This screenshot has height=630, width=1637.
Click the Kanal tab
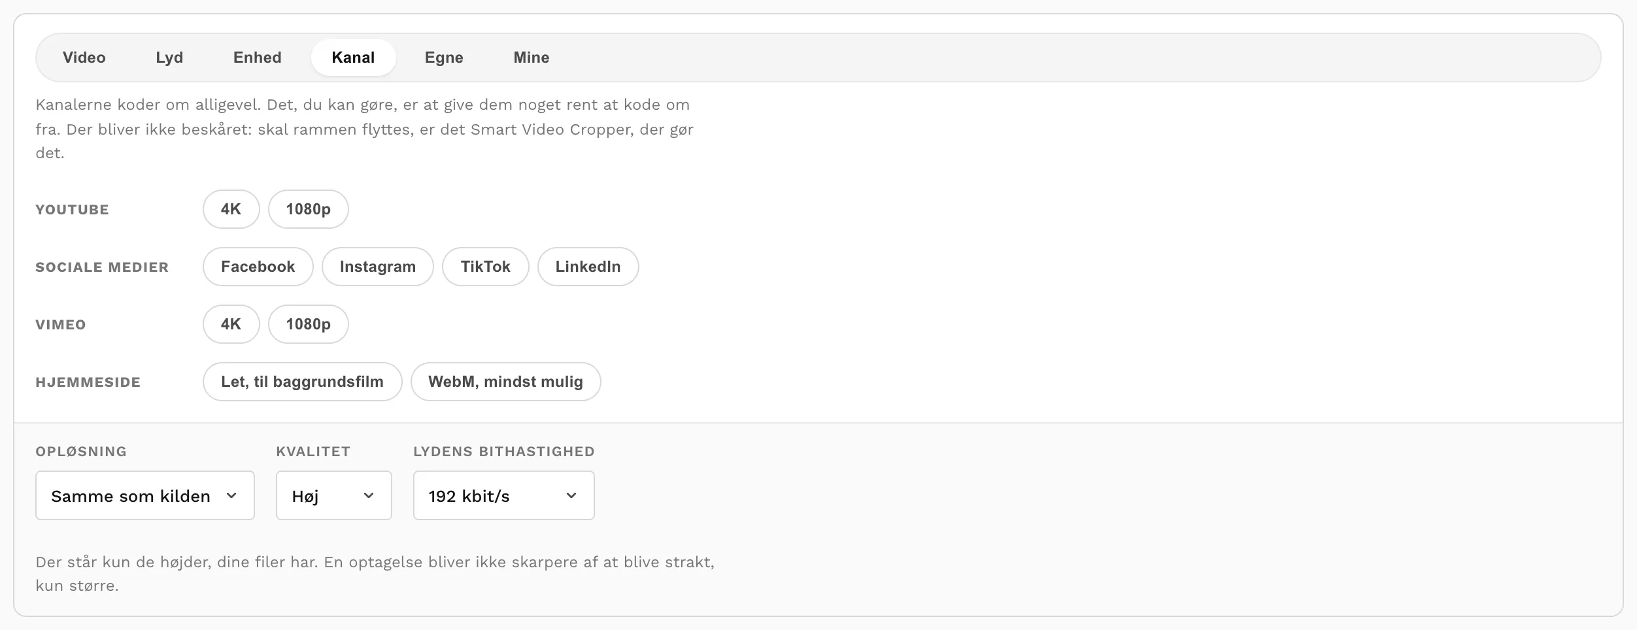coord(353,58)
